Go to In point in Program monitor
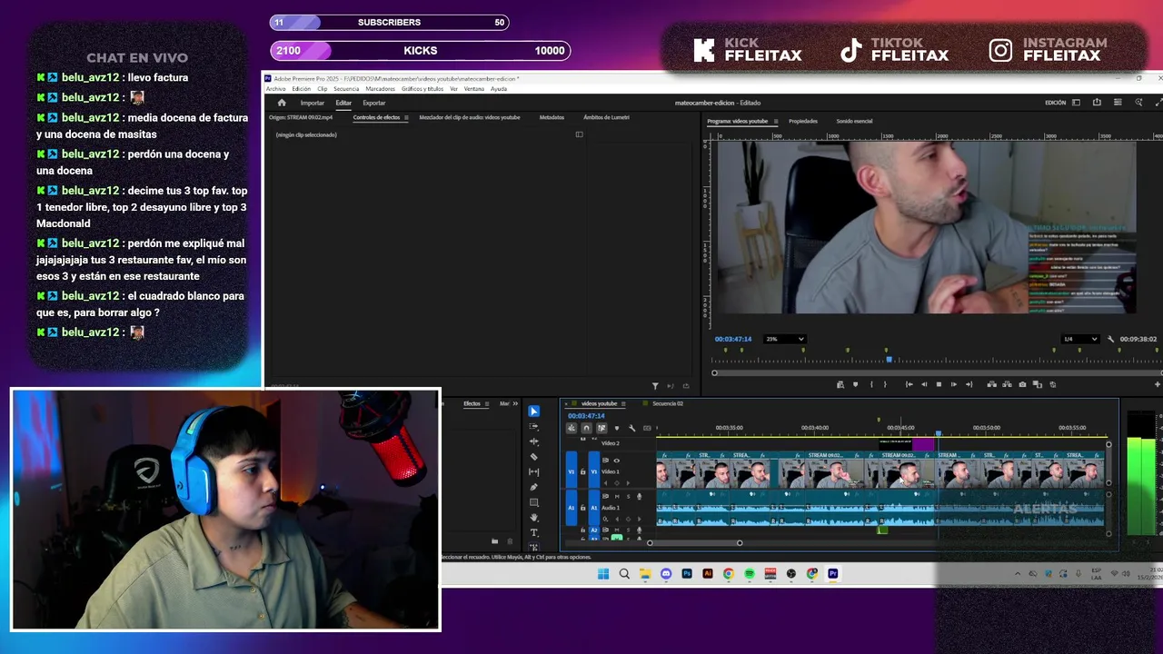Image resolution: width=1163 pixels, height=654 pixels. click(x=909, y=384)
